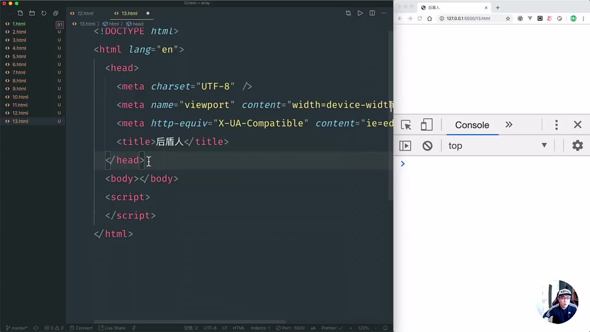Run the code with play icon
The height and width of the screenshot is (332, 590).
360,13
